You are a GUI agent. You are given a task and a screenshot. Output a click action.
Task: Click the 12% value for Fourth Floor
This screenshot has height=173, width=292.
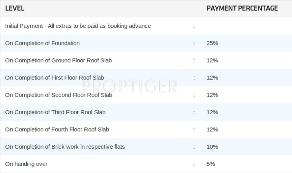click(x=212, y=130)
